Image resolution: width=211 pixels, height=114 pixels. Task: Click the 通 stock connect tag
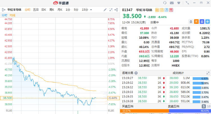167,10
